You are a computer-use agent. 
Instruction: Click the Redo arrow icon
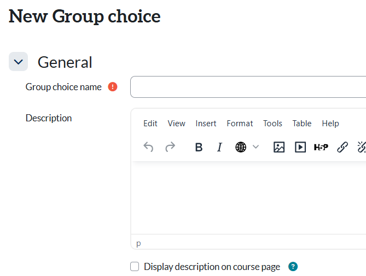pos(170,147)
